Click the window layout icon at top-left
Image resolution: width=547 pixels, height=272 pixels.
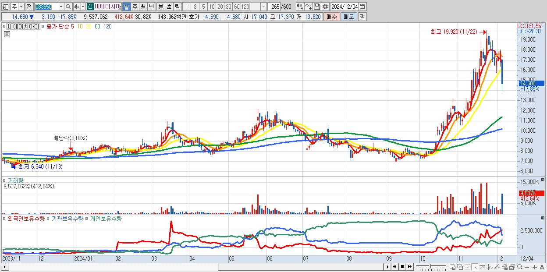[x=5, y=7]
